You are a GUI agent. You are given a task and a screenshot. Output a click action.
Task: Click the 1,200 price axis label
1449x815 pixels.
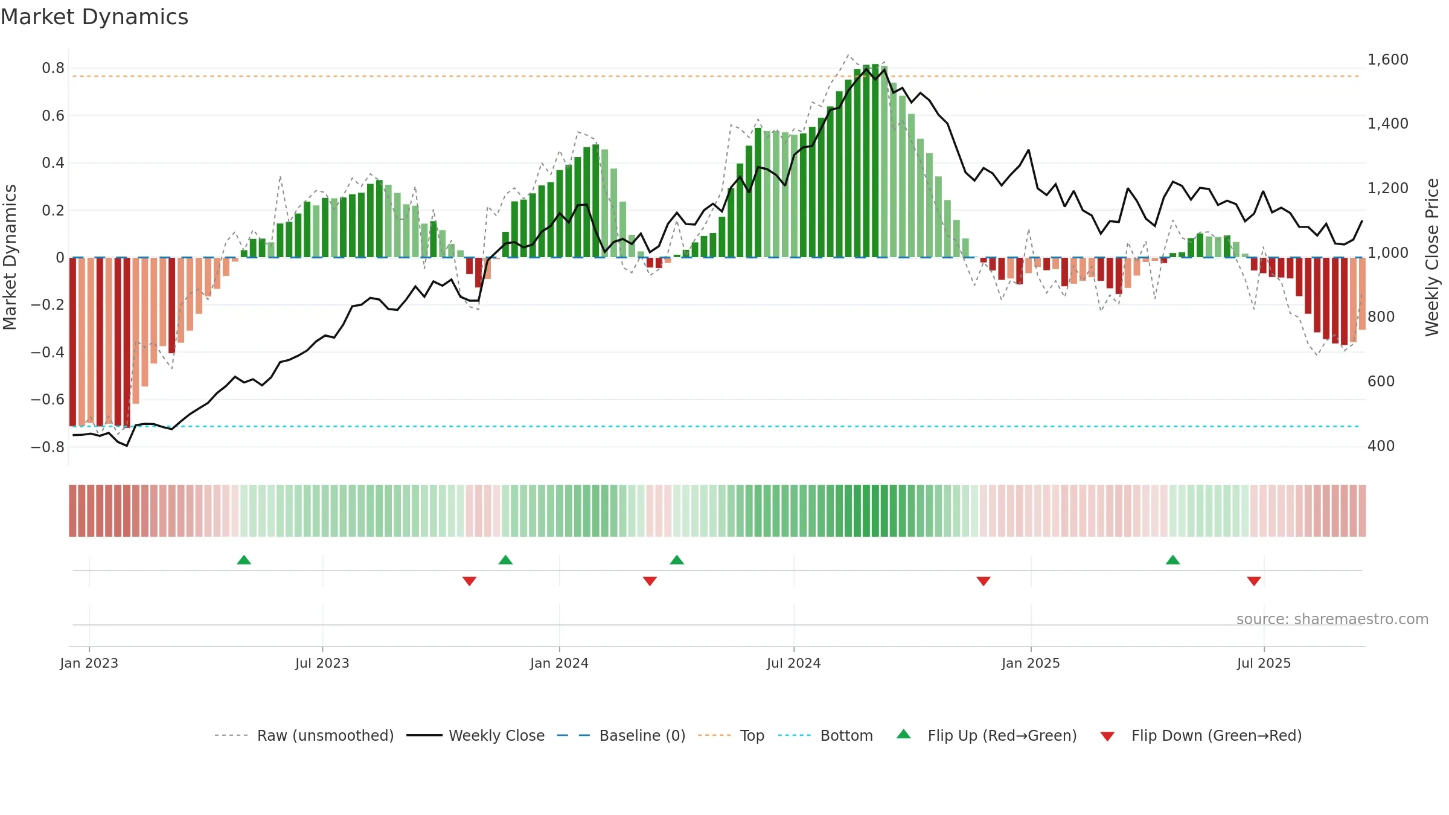1387,188
